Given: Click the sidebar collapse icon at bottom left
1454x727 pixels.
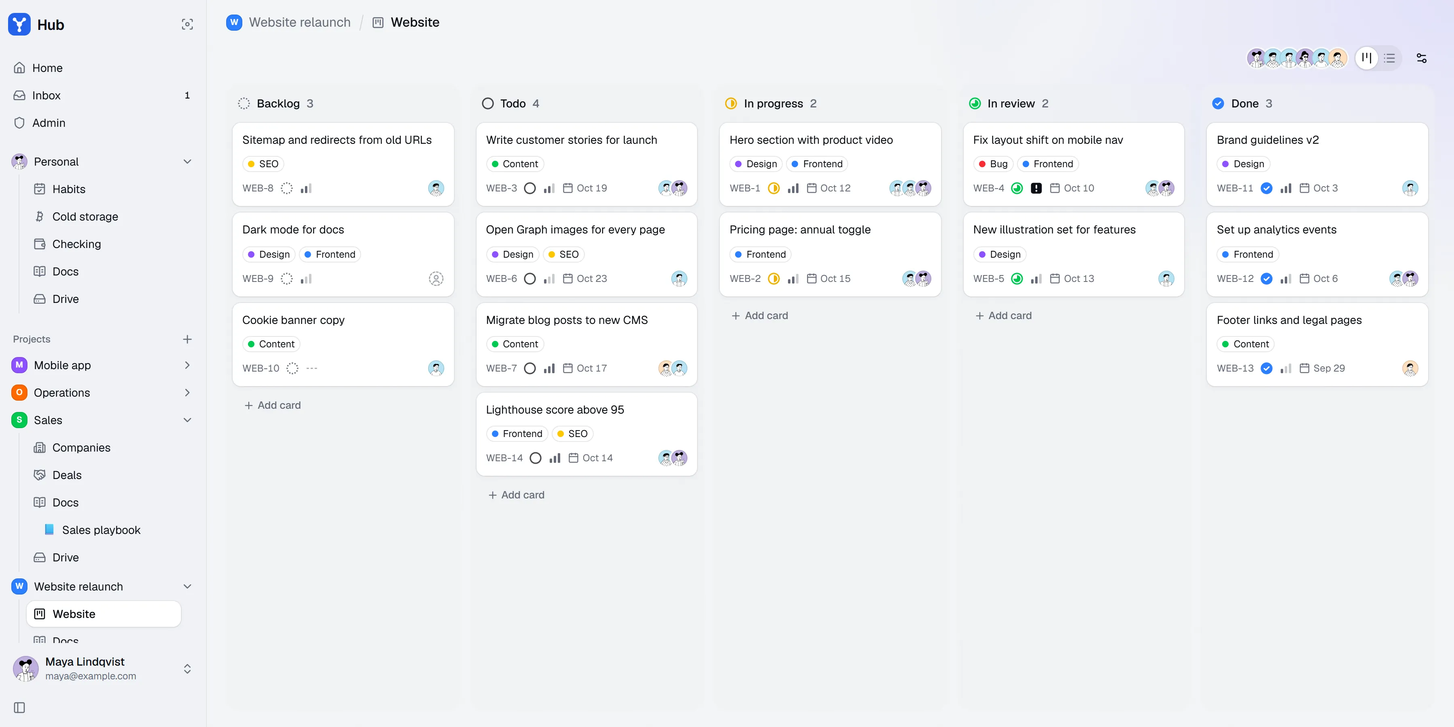Looking at the screenshot, I should point(19,708).
